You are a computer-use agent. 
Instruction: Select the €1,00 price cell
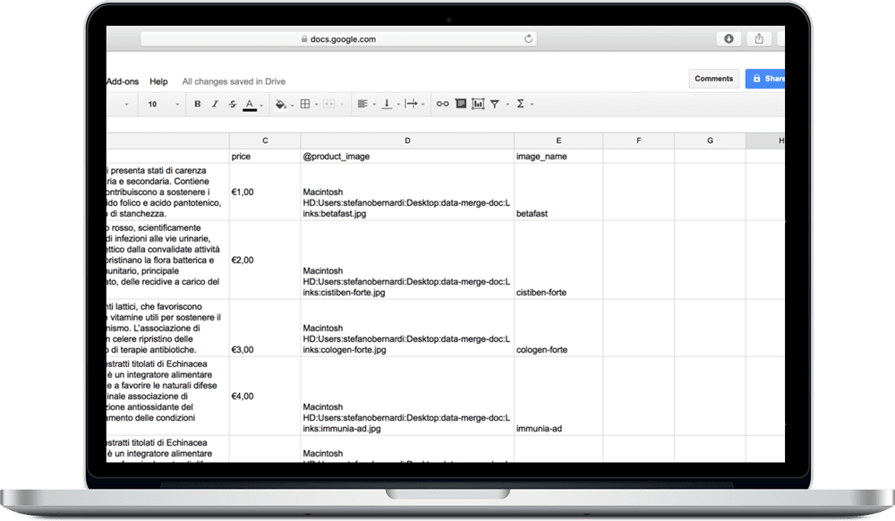coord(265,192)
